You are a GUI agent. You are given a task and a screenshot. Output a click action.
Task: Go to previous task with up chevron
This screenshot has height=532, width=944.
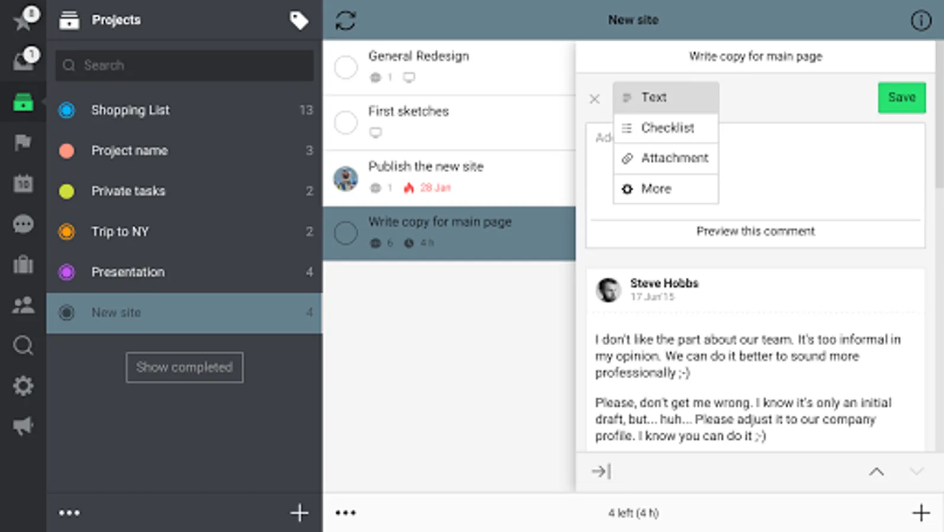(876, 471)
